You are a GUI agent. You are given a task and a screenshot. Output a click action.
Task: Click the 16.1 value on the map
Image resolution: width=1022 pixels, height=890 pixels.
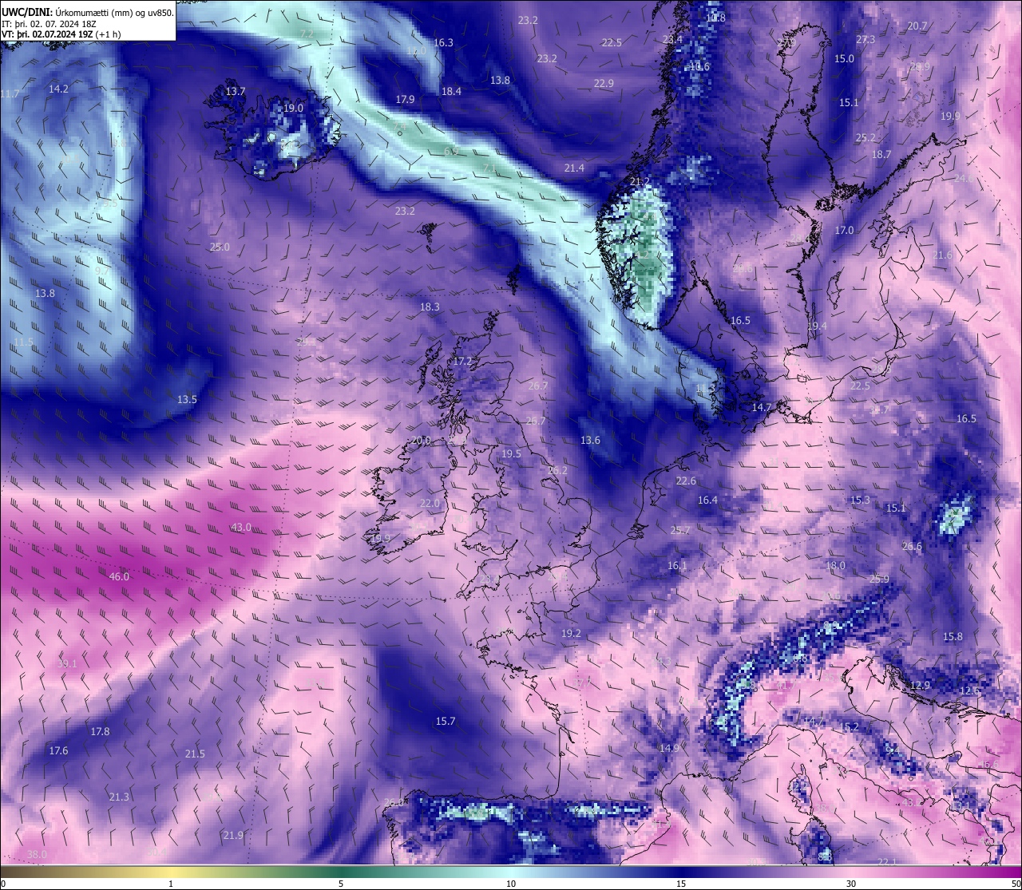pyautogui.click(x=677, y=566)
